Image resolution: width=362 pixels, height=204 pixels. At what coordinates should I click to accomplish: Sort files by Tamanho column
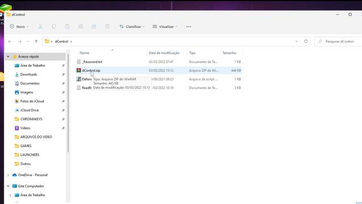point(229,53)
